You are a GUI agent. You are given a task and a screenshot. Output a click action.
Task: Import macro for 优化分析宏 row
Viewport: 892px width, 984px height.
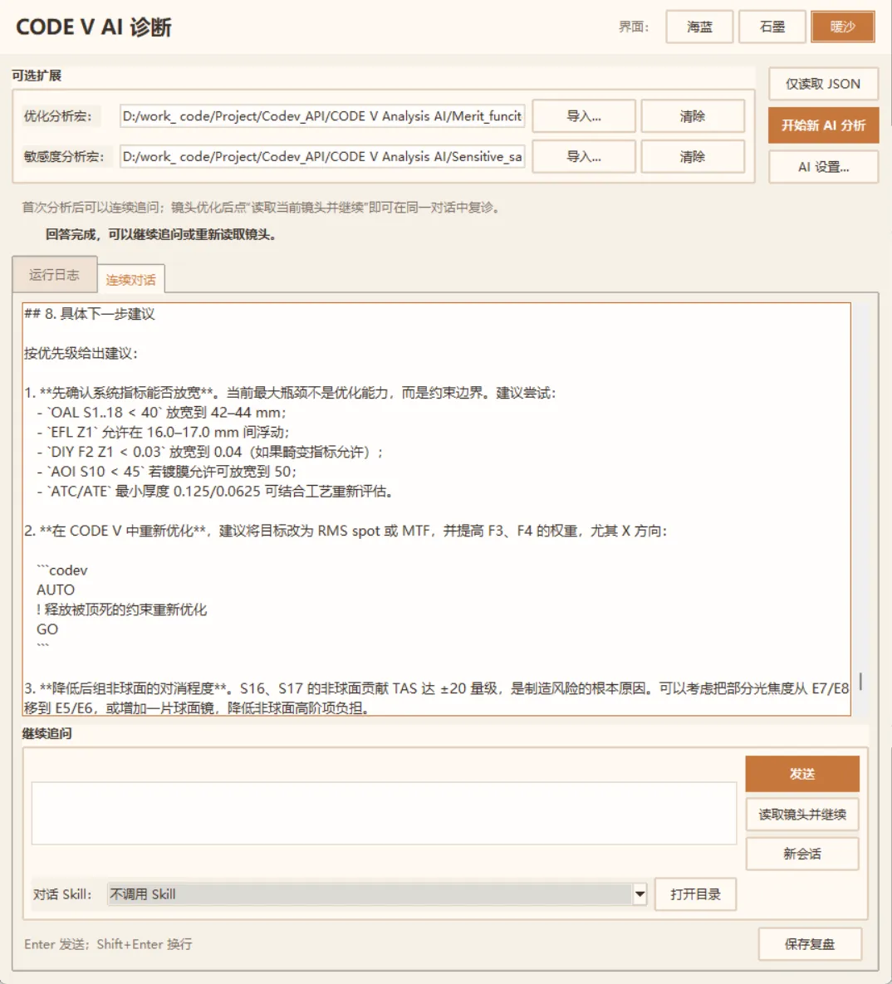584,116
